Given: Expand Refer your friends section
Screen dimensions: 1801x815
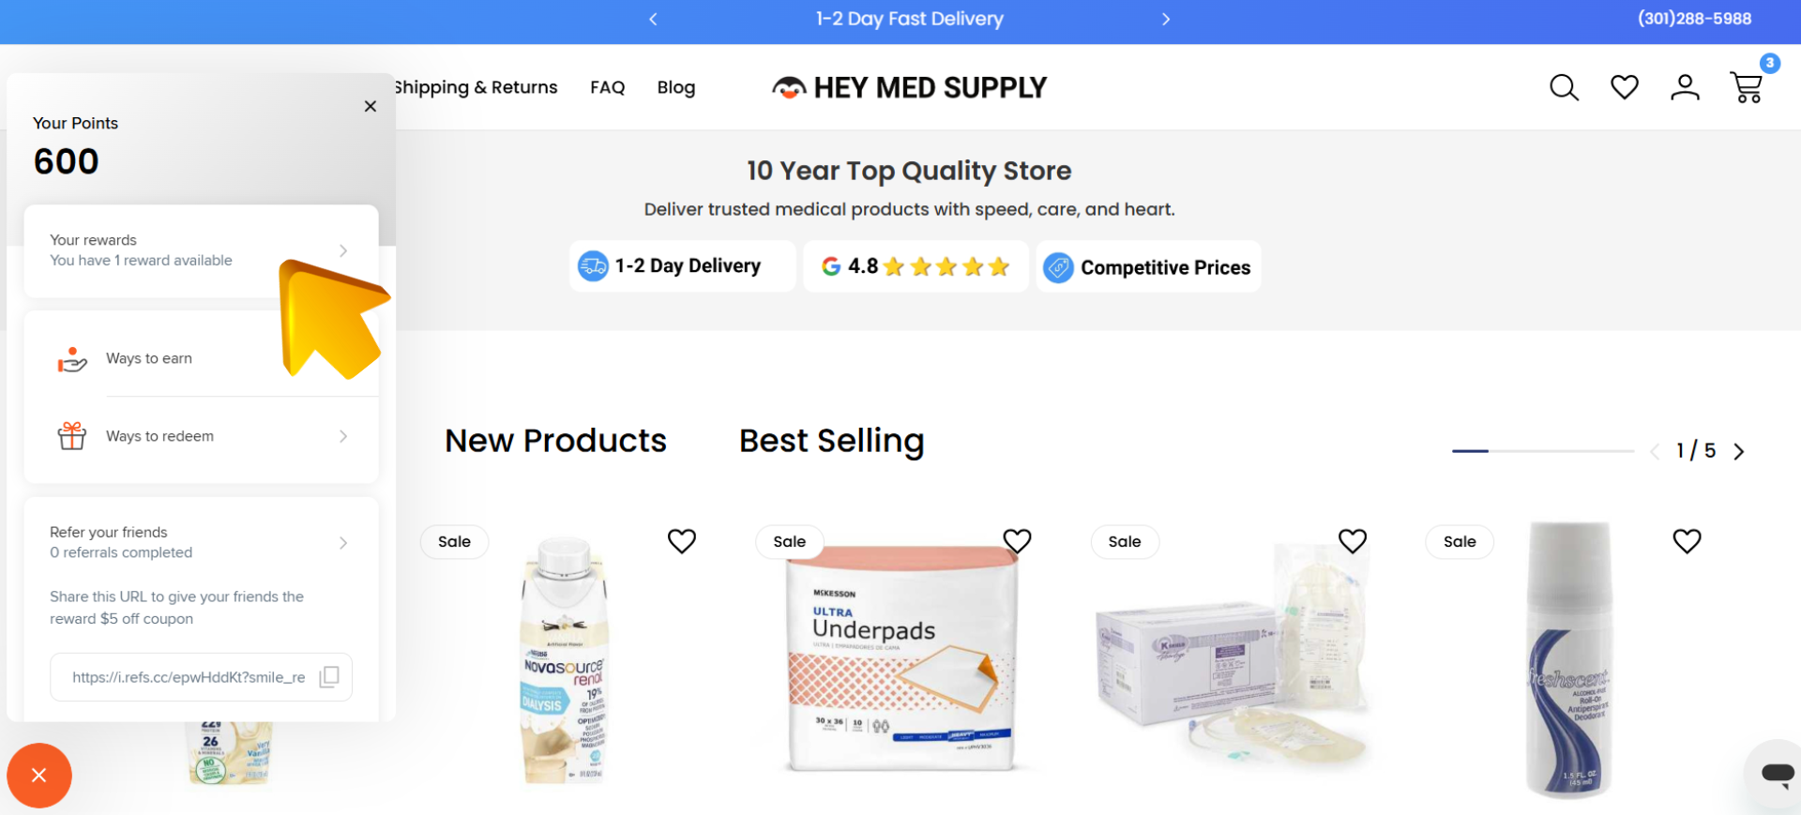Looking at the screenshot, I should click(x=201, y=542).
